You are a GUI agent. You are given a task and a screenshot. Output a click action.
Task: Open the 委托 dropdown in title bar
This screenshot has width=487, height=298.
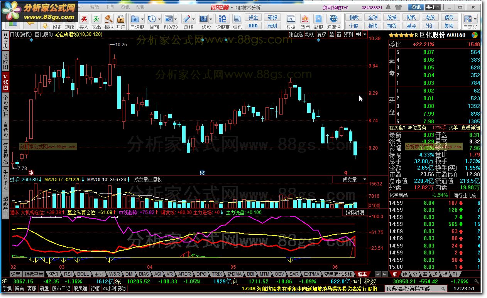tap(433, 7)
